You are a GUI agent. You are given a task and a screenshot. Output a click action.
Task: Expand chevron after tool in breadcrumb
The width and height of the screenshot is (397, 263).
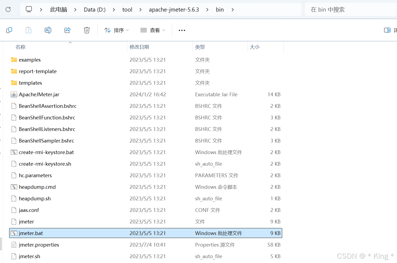[x=140, y=10]
